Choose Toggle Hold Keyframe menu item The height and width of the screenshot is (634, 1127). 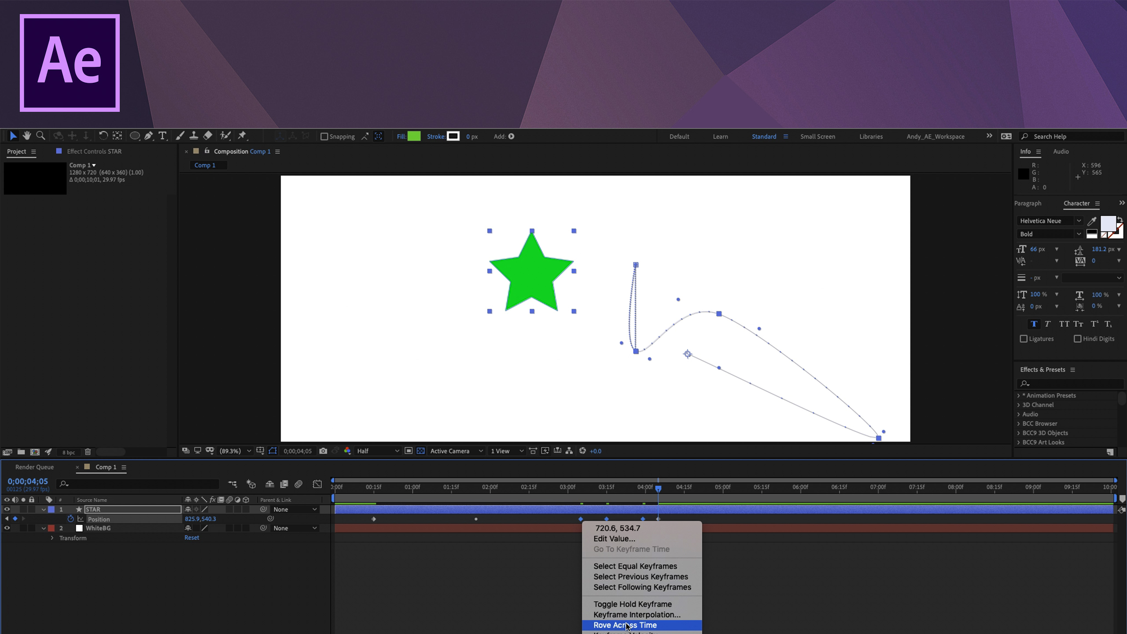[642, 604]
